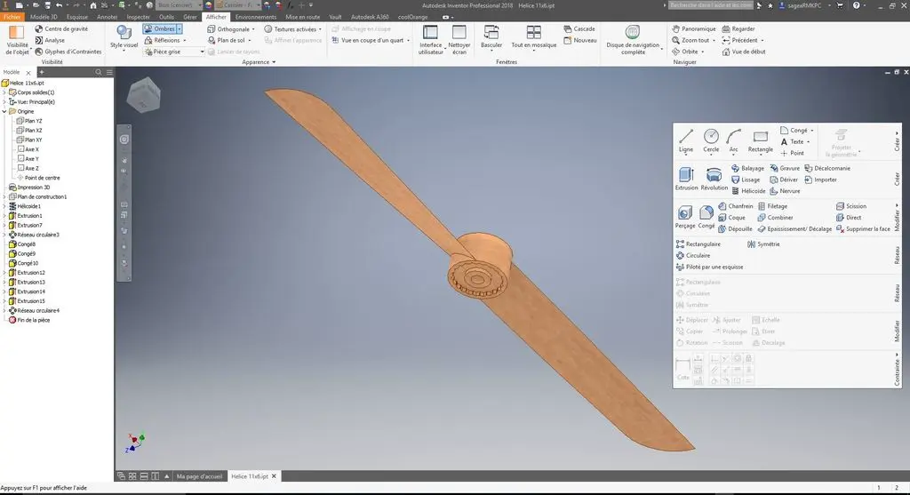Open the Décalcomanie decal tool

(x=827, y=168)
